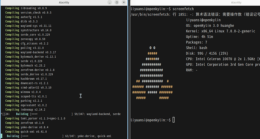Select the 'scoped-tls v1.0.1' line
Image resolution: width=260 pixels, height=139 pixels.
pyautogui.click(x=26, y=96)
